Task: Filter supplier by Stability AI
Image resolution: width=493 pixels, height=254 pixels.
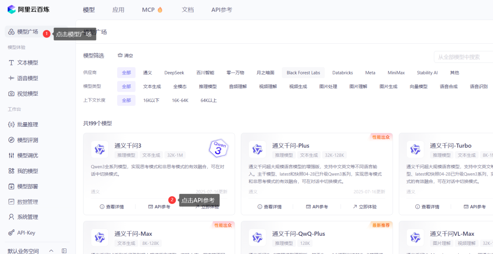Action: pos(427,73)
